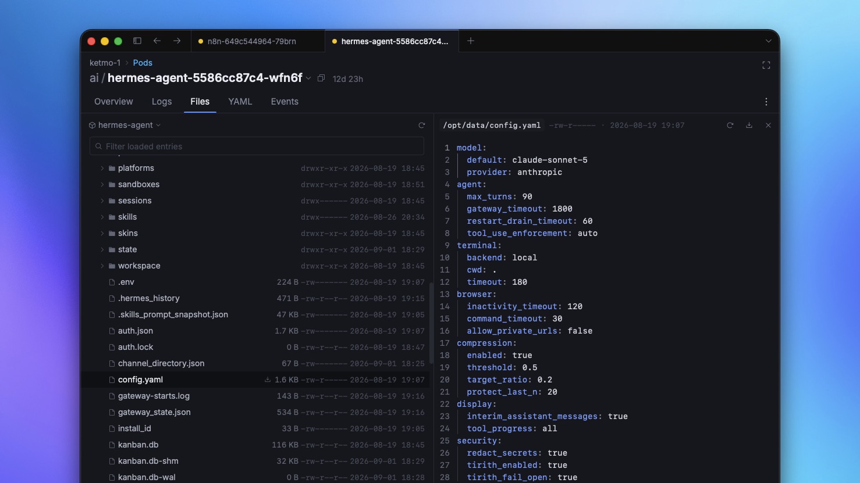Click the /opt/data/config.yaml path label
The height and width of the screenshot is (483, 860).
[492, 125]
